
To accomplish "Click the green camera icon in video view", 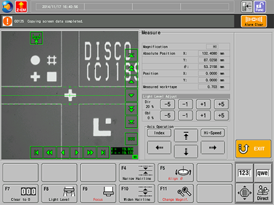I will [x=37, y=38].
